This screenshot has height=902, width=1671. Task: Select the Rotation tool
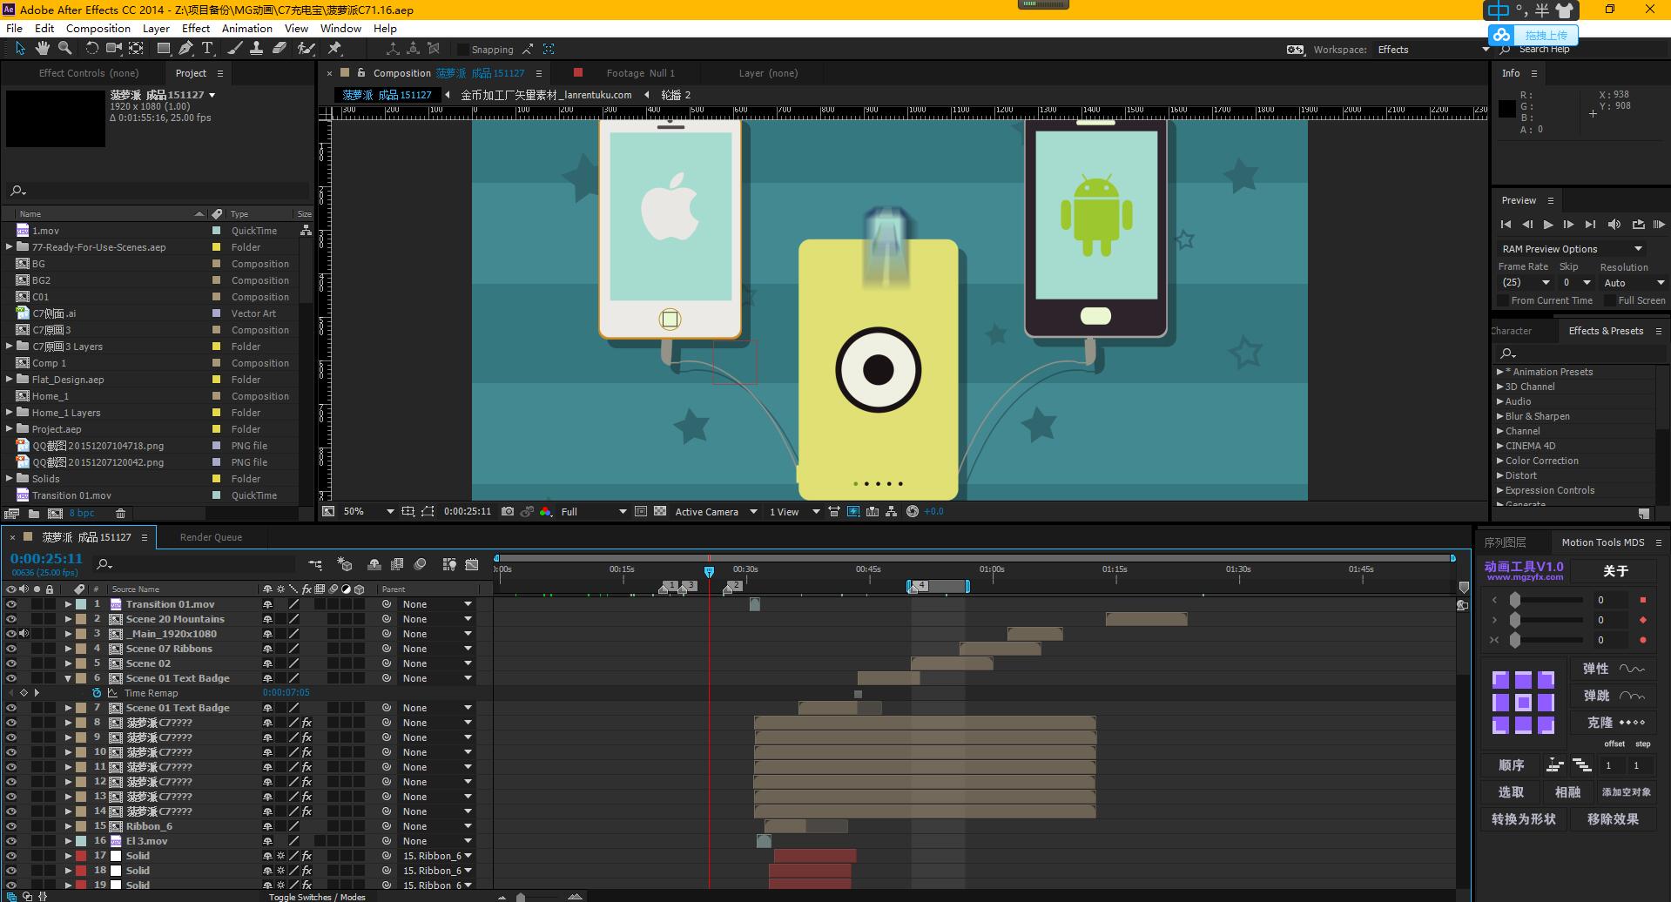pyautogui.click(x=91, y=49)
